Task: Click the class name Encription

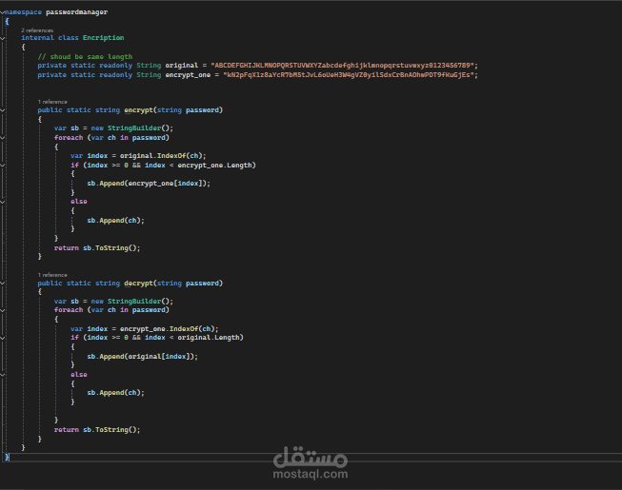Action: tap(103, 38)
